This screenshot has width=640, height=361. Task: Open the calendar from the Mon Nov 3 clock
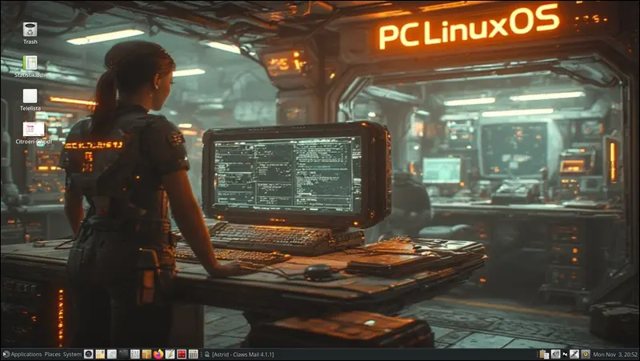click(615, 355)
